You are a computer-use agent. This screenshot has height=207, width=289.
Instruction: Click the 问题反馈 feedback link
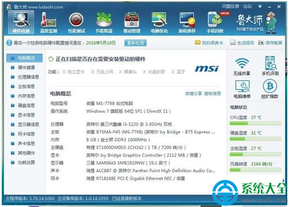[230, 6]
